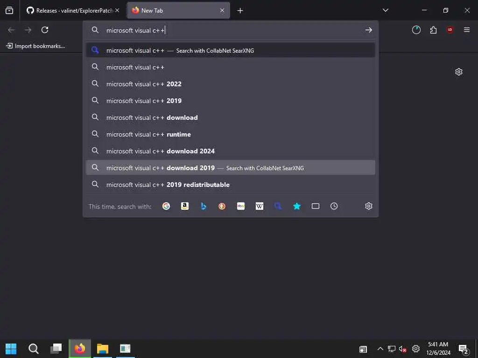Open taskbar Search
Image resolution: width=478 pixels, height=358 pixels.
[34, 349]
